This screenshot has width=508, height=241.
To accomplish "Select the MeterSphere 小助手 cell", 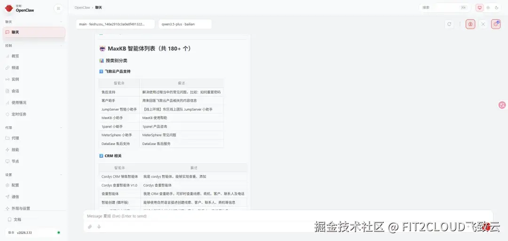I will (119, 135).
